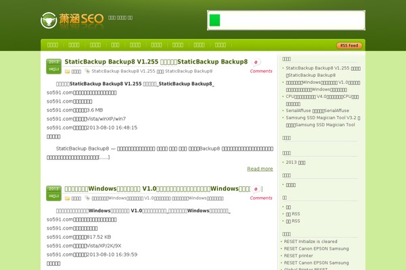Open the 2013 archive link in sidebar
Image resolution: width=406 pixels, height=270 pixels.
[296, 163]
